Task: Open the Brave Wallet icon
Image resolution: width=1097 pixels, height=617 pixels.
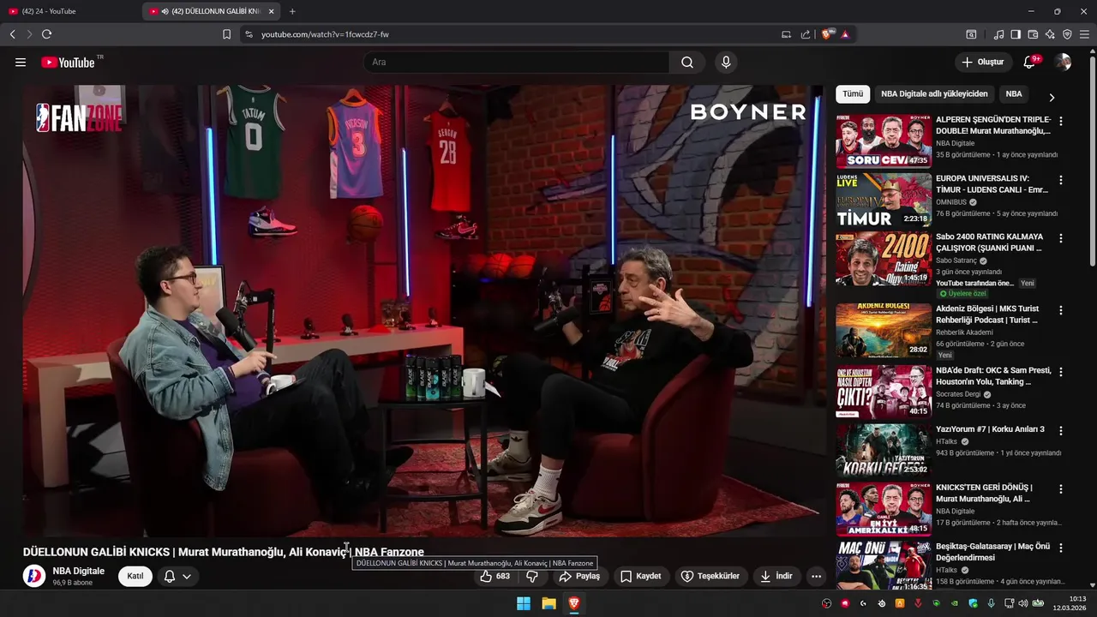Action: (x=1033, y=34)
